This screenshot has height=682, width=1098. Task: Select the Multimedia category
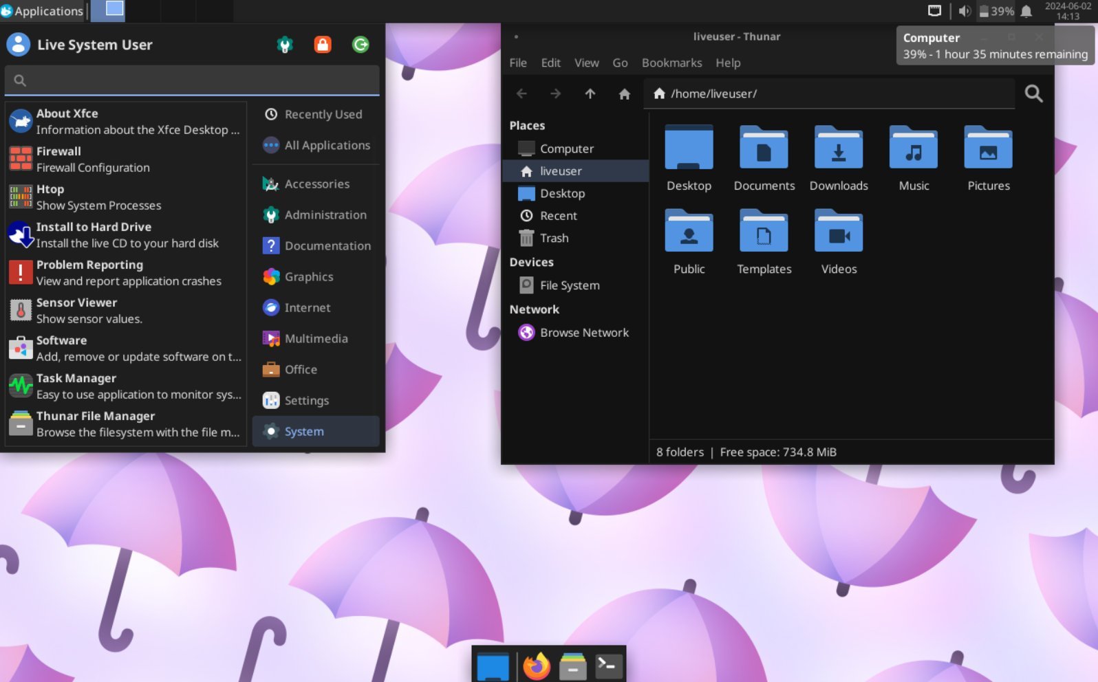point(316,338)
